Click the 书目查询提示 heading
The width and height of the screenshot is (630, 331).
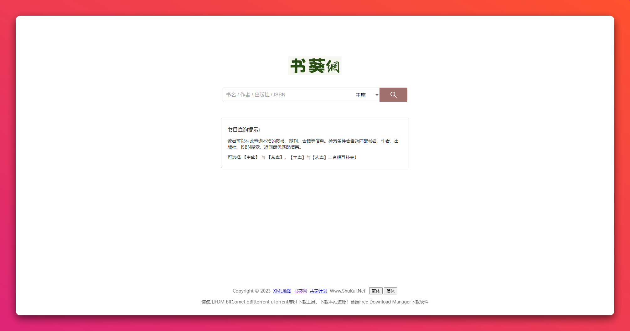pyautogui.click(x=244, y=130)
